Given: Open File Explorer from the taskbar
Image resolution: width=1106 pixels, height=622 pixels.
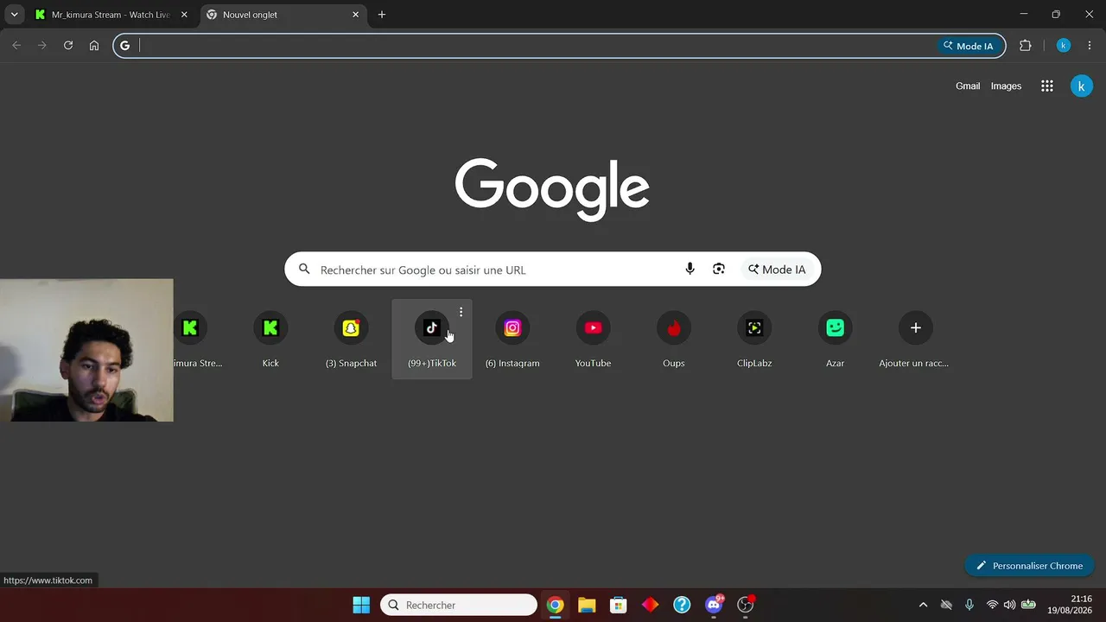Looking at the screenshot, I should [x=587, y=605].
